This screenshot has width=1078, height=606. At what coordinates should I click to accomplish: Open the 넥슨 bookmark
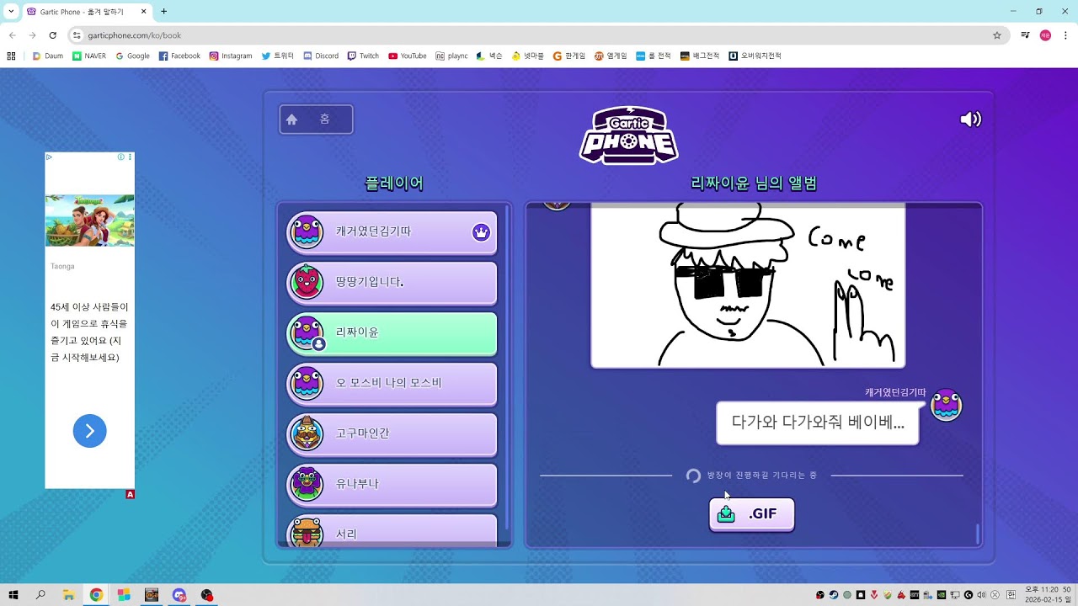point(489,56)
